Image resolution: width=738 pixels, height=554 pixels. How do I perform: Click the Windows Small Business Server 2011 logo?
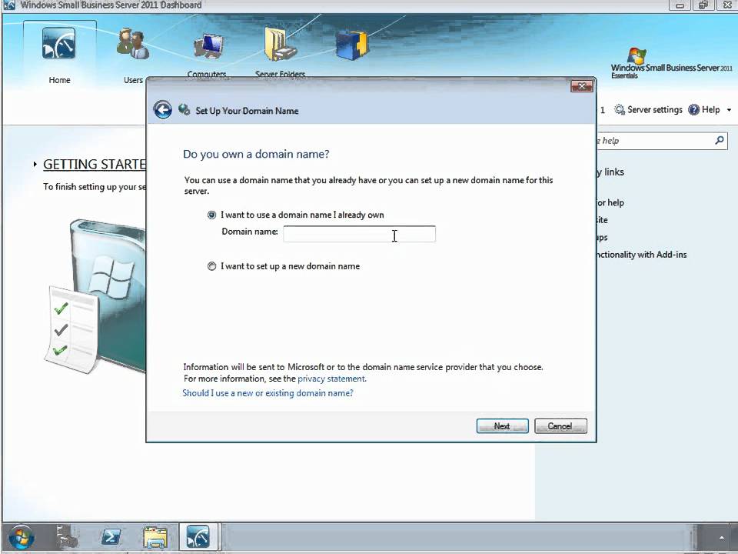tap(671, 63)
